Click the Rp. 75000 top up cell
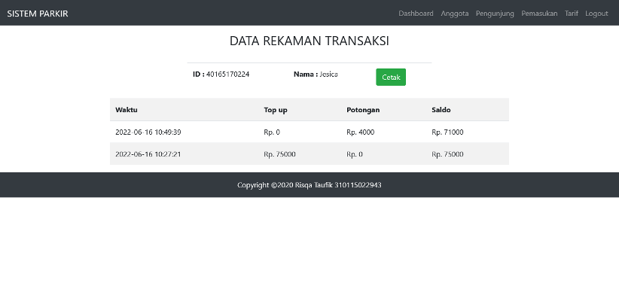Image resolution: width=619 pixels, height=292 pixels. pyautogui.click(x=279, y=154)
